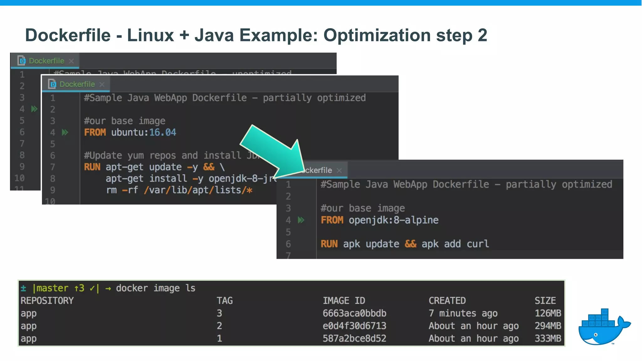Click the Docker whale logo
642x361 pixels.
[604, 327]
